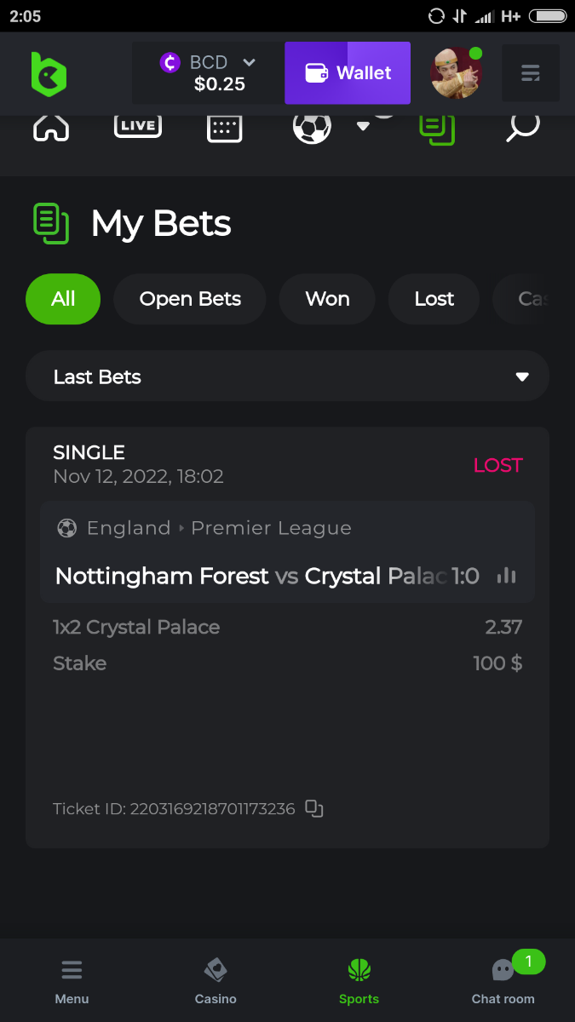Open the Chat room tab
This screenshot has width=575, height=1022.
[503, 979]
